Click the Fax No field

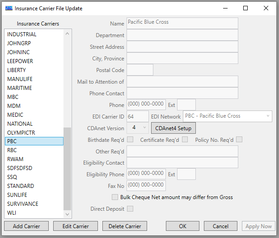pyautogui.click(x=146, y=186)
